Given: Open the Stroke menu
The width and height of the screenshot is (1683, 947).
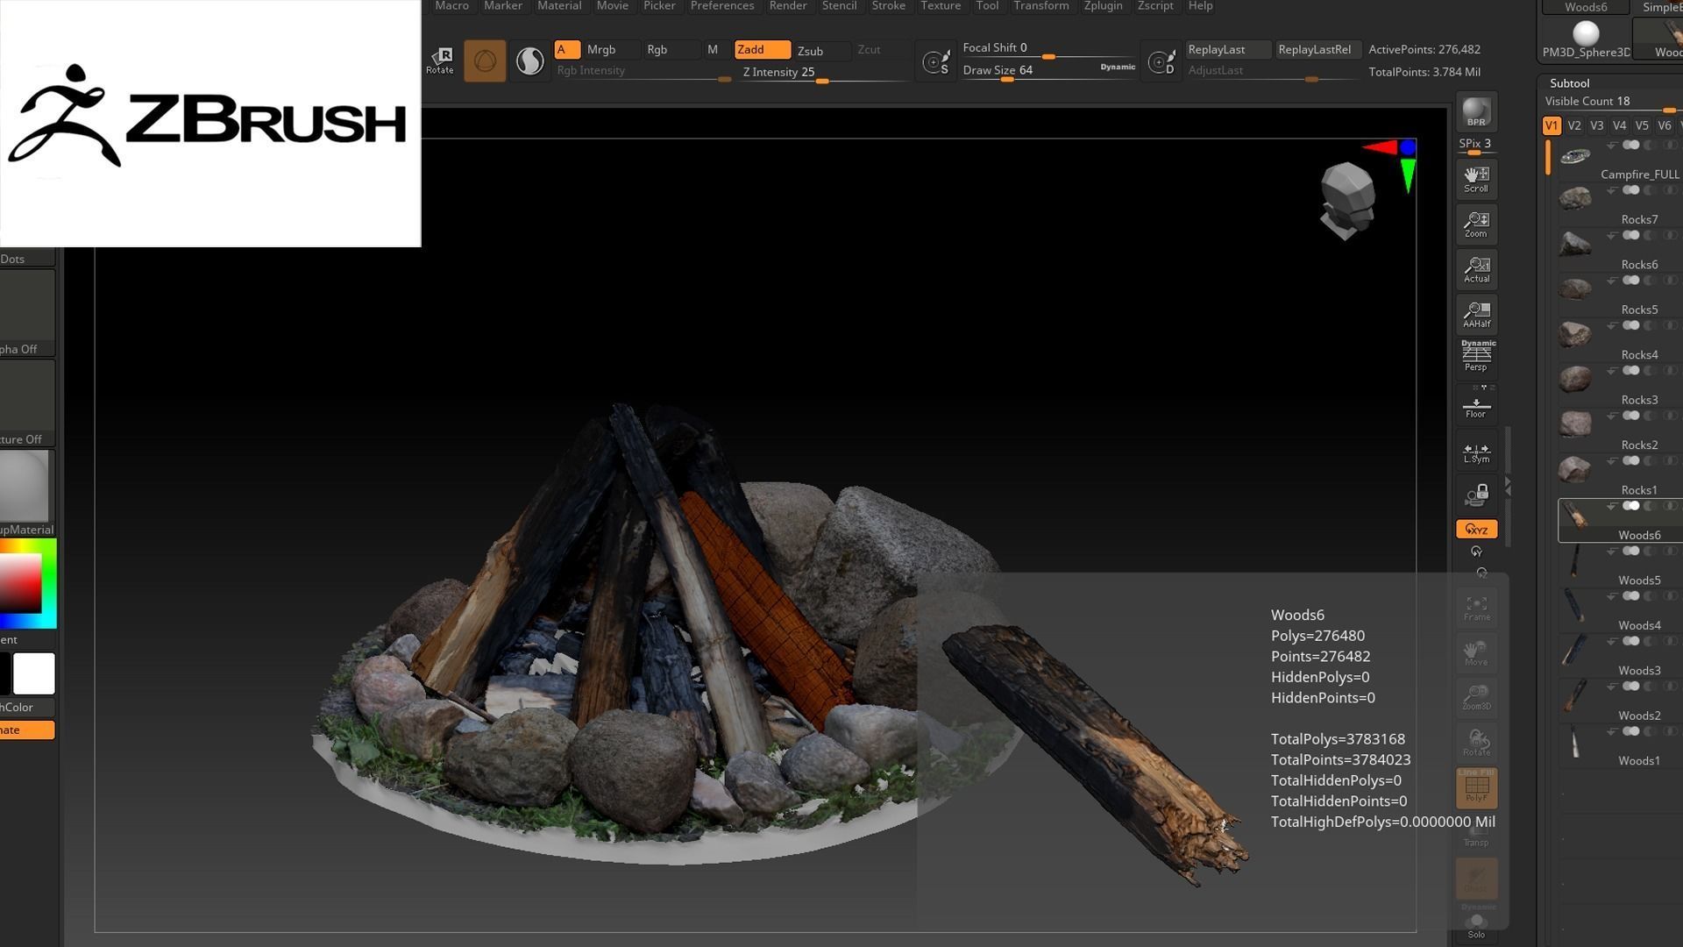Looking at the screenshot, I should 888,6.
